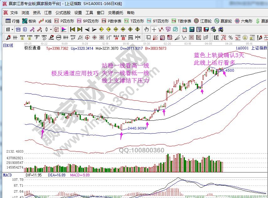Toggle the pressed chart-style button after 日
Screen dimensions: 268x198
click(x=18, y=29)
